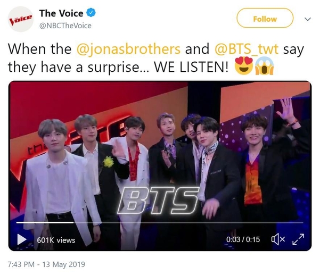Click the tweet timestamp 7:43 PM - 13 May 2019
Screen dimensions: 320x275
coord(46,264)
